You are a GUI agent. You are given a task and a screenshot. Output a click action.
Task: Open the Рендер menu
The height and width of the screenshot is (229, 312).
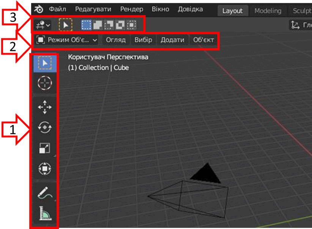click(x=132, y=9)
